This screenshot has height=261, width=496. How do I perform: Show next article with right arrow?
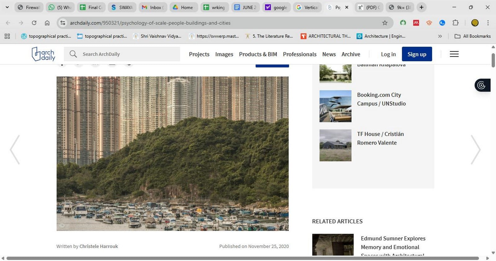(x=476, y=150)
